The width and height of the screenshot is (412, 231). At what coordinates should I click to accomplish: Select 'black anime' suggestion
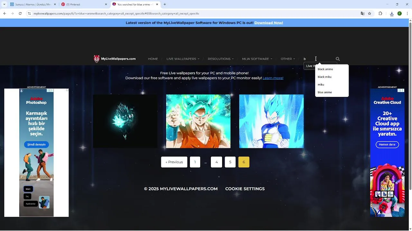point(332,69)
